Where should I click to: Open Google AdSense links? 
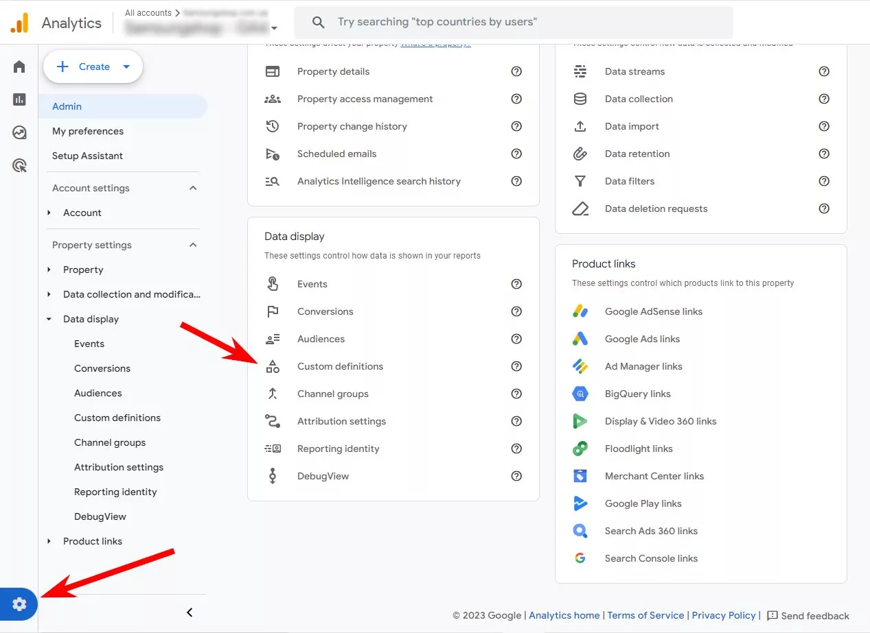654,311
